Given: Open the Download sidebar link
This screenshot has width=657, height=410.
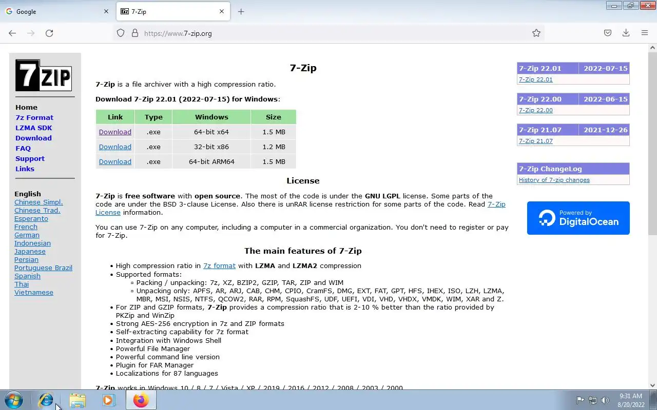Looking at the screenshot, I should click(33, 138).
